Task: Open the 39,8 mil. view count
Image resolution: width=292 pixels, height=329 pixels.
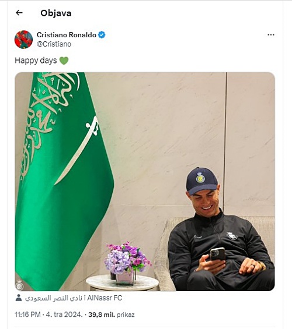Action: 102,314
